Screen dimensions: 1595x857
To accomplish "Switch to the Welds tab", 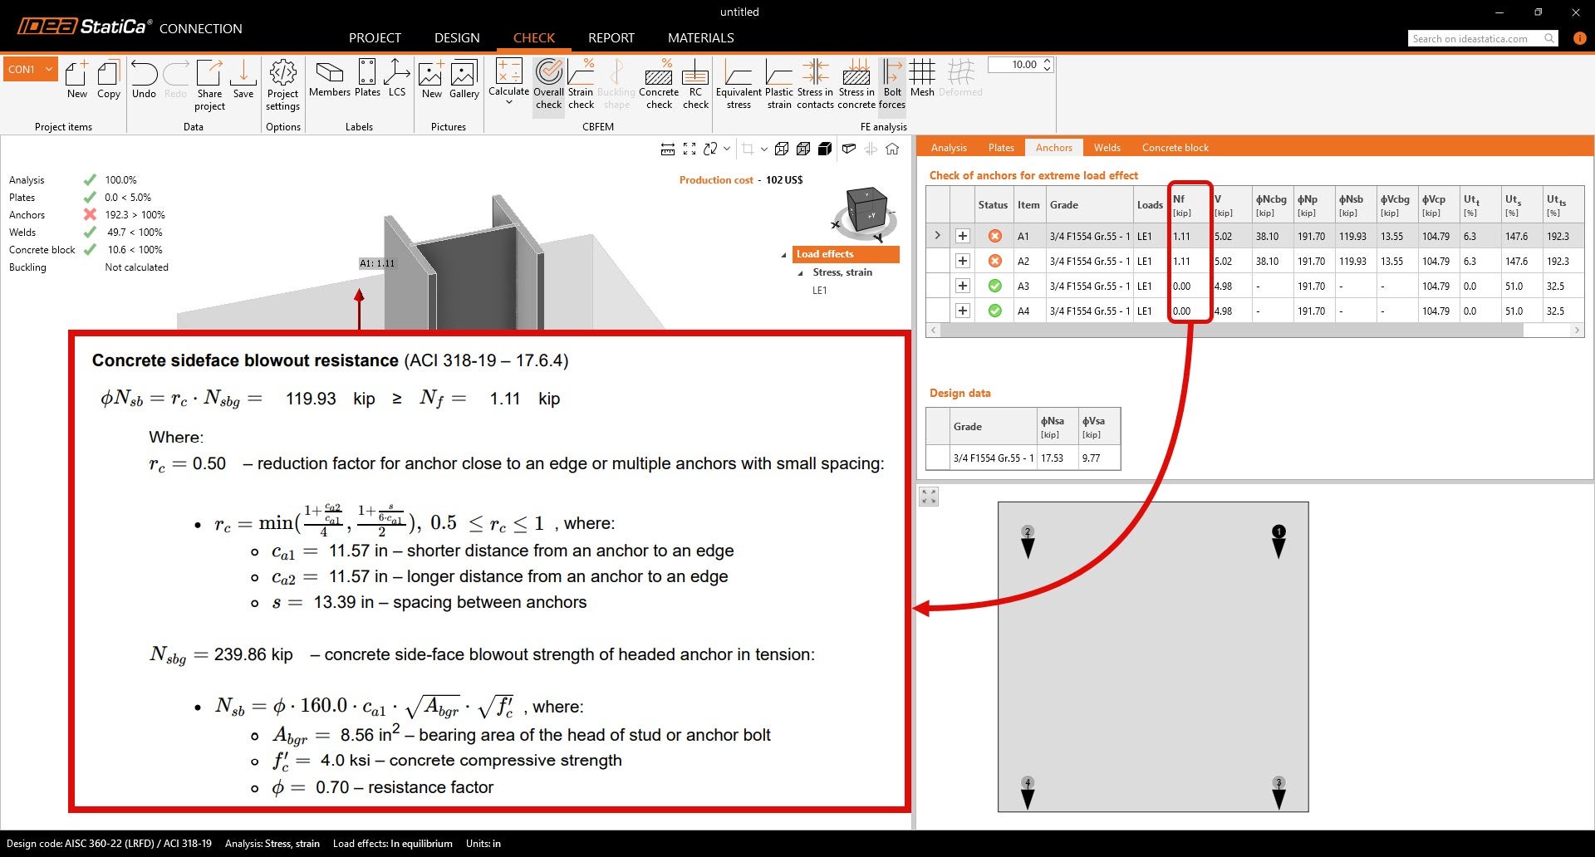I will click(1107, 148).
